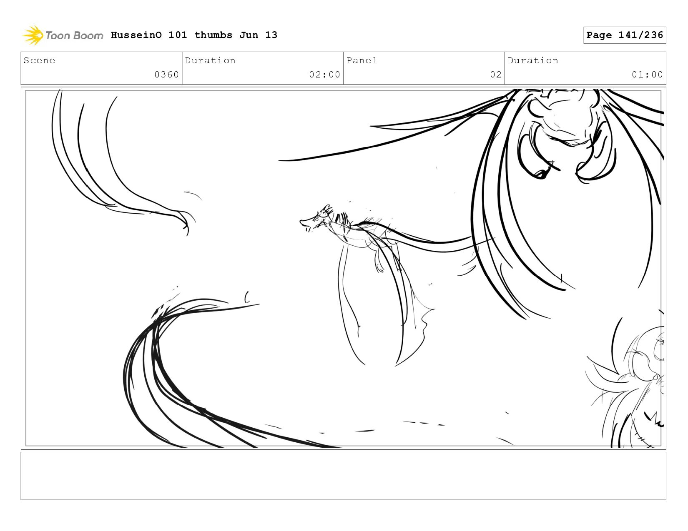
Task: Select scene duration value '02:00'
Action: tap(325, 75)
